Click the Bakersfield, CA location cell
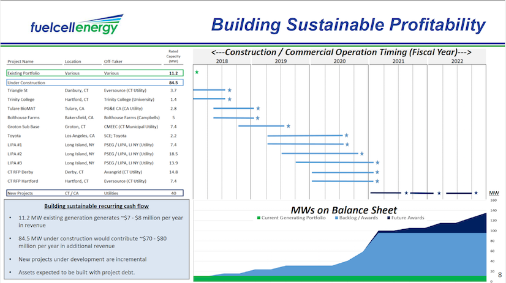This screenshot has width=506, height=283. [79, 117]
